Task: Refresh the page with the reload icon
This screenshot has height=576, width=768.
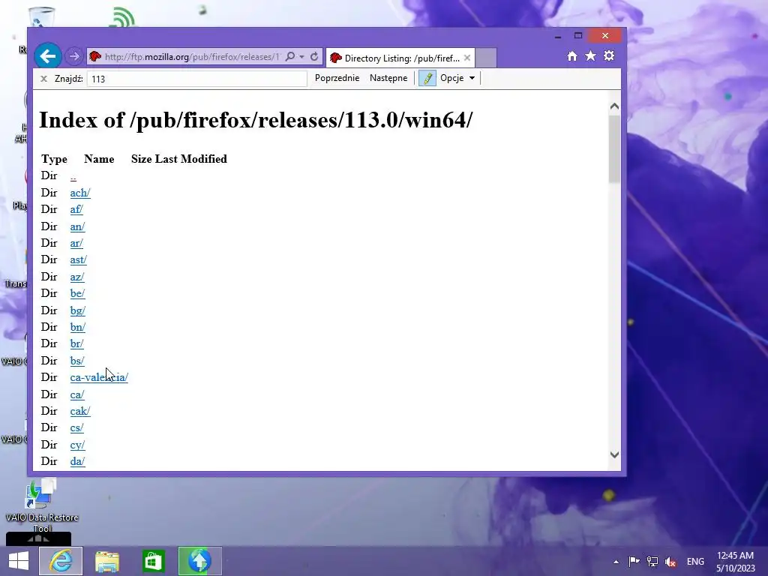Action: pos(314,57)
